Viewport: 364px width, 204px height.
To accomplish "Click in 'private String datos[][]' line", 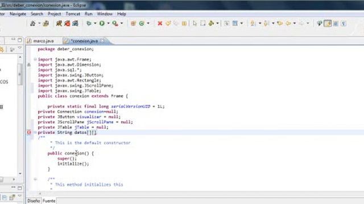I will point(67,132).
